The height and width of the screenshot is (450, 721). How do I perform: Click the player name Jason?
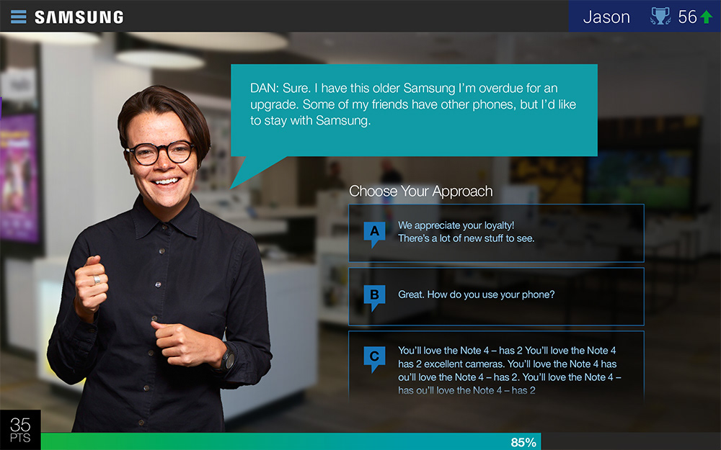(x=606, y=17)
